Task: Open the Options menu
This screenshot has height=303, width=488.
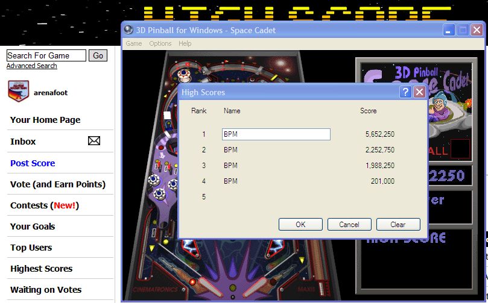Action: pos(160,43)
